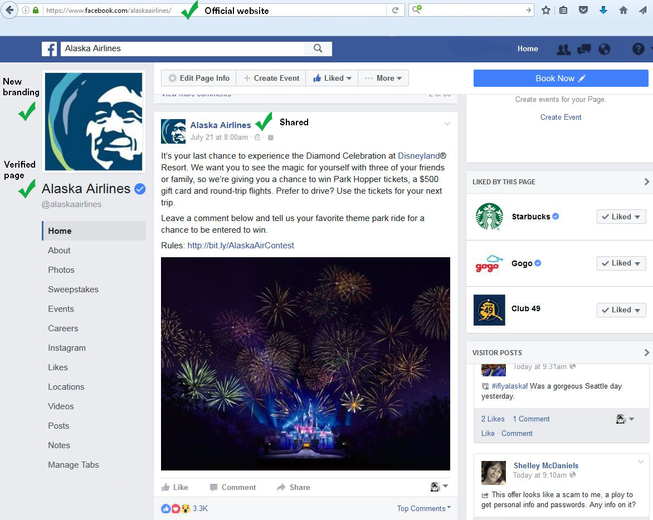Switch to the Photos section
This screenshot has width=653, height=520.
pos(61,270)
